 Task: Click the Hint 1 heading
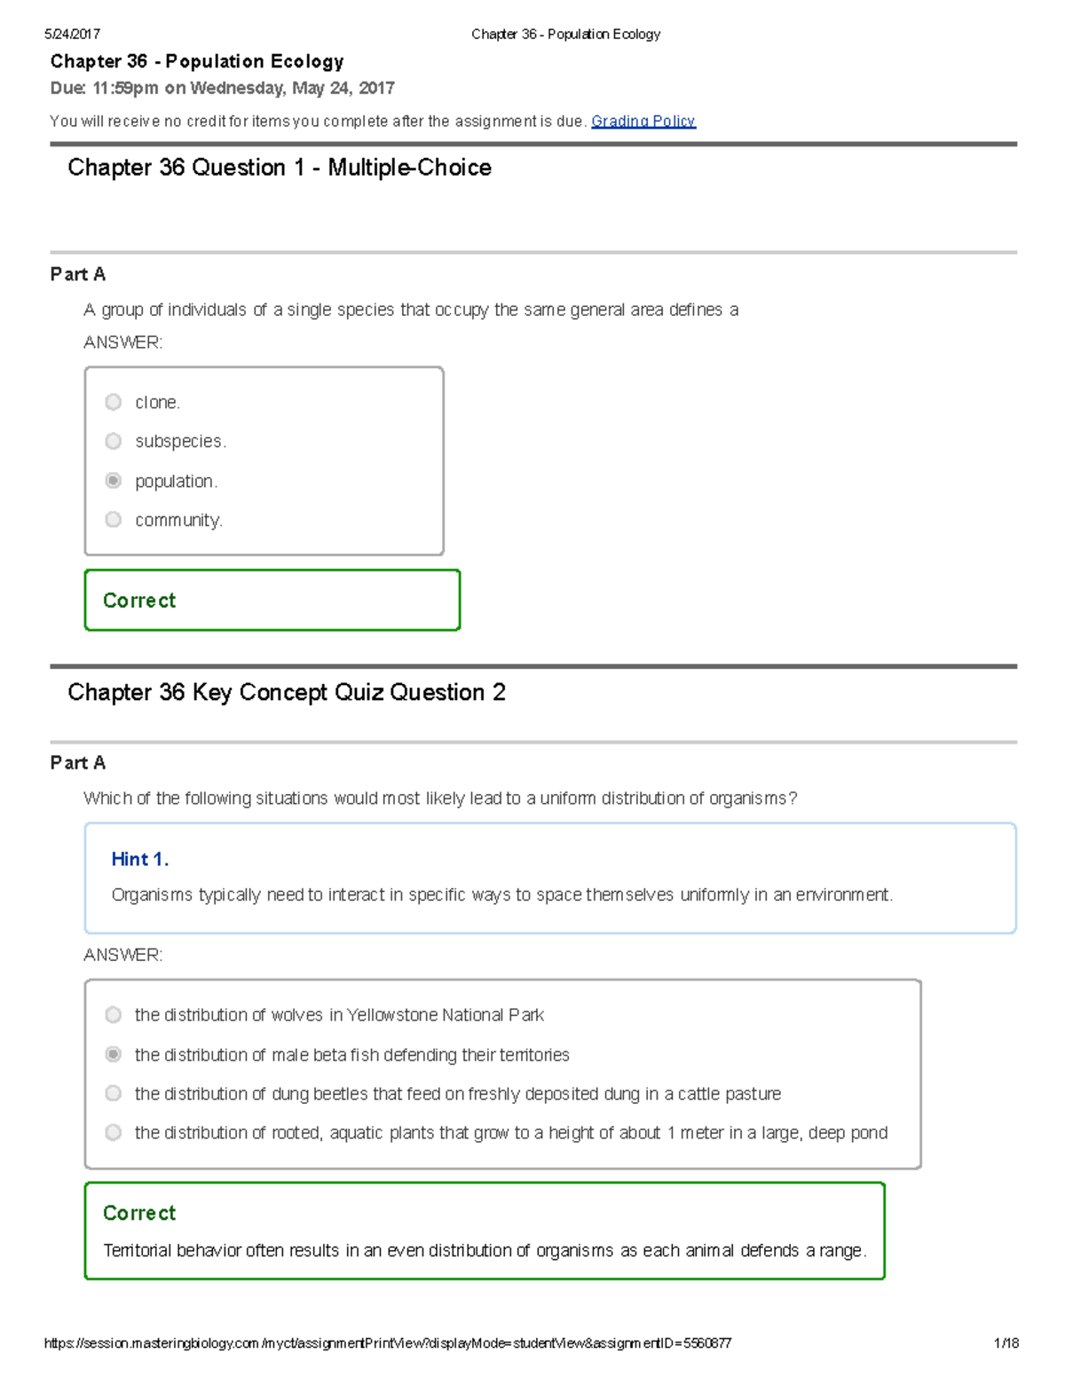(x=139, y=859)
